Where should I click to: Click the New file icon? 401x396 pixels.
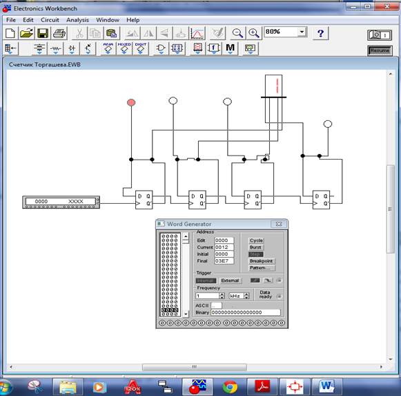coord(10,33)
